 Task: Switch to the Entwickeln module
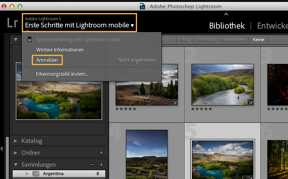273,26
